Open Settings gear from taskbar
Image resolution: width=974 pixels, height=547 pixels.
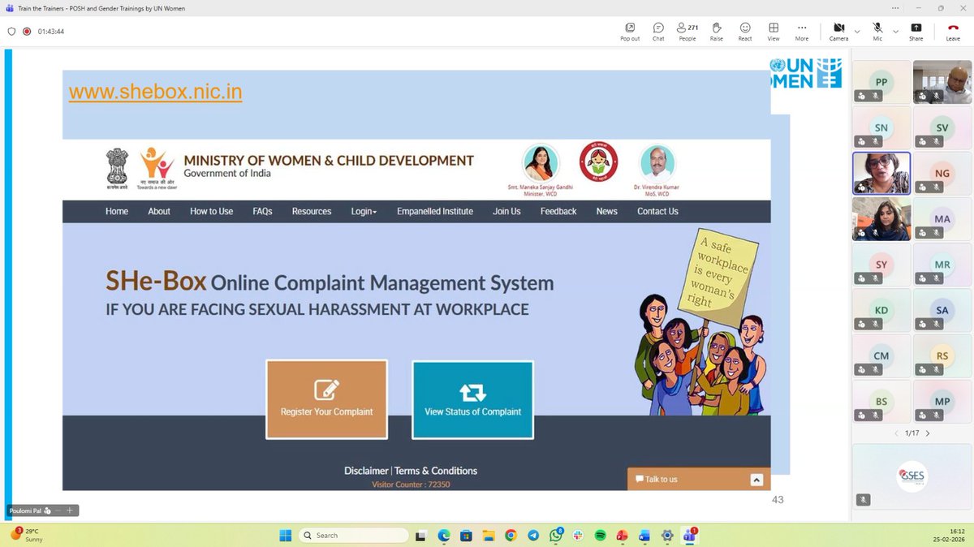point(667,536)
